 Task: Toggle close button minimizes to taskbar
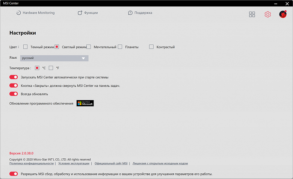tap(14, 85)
